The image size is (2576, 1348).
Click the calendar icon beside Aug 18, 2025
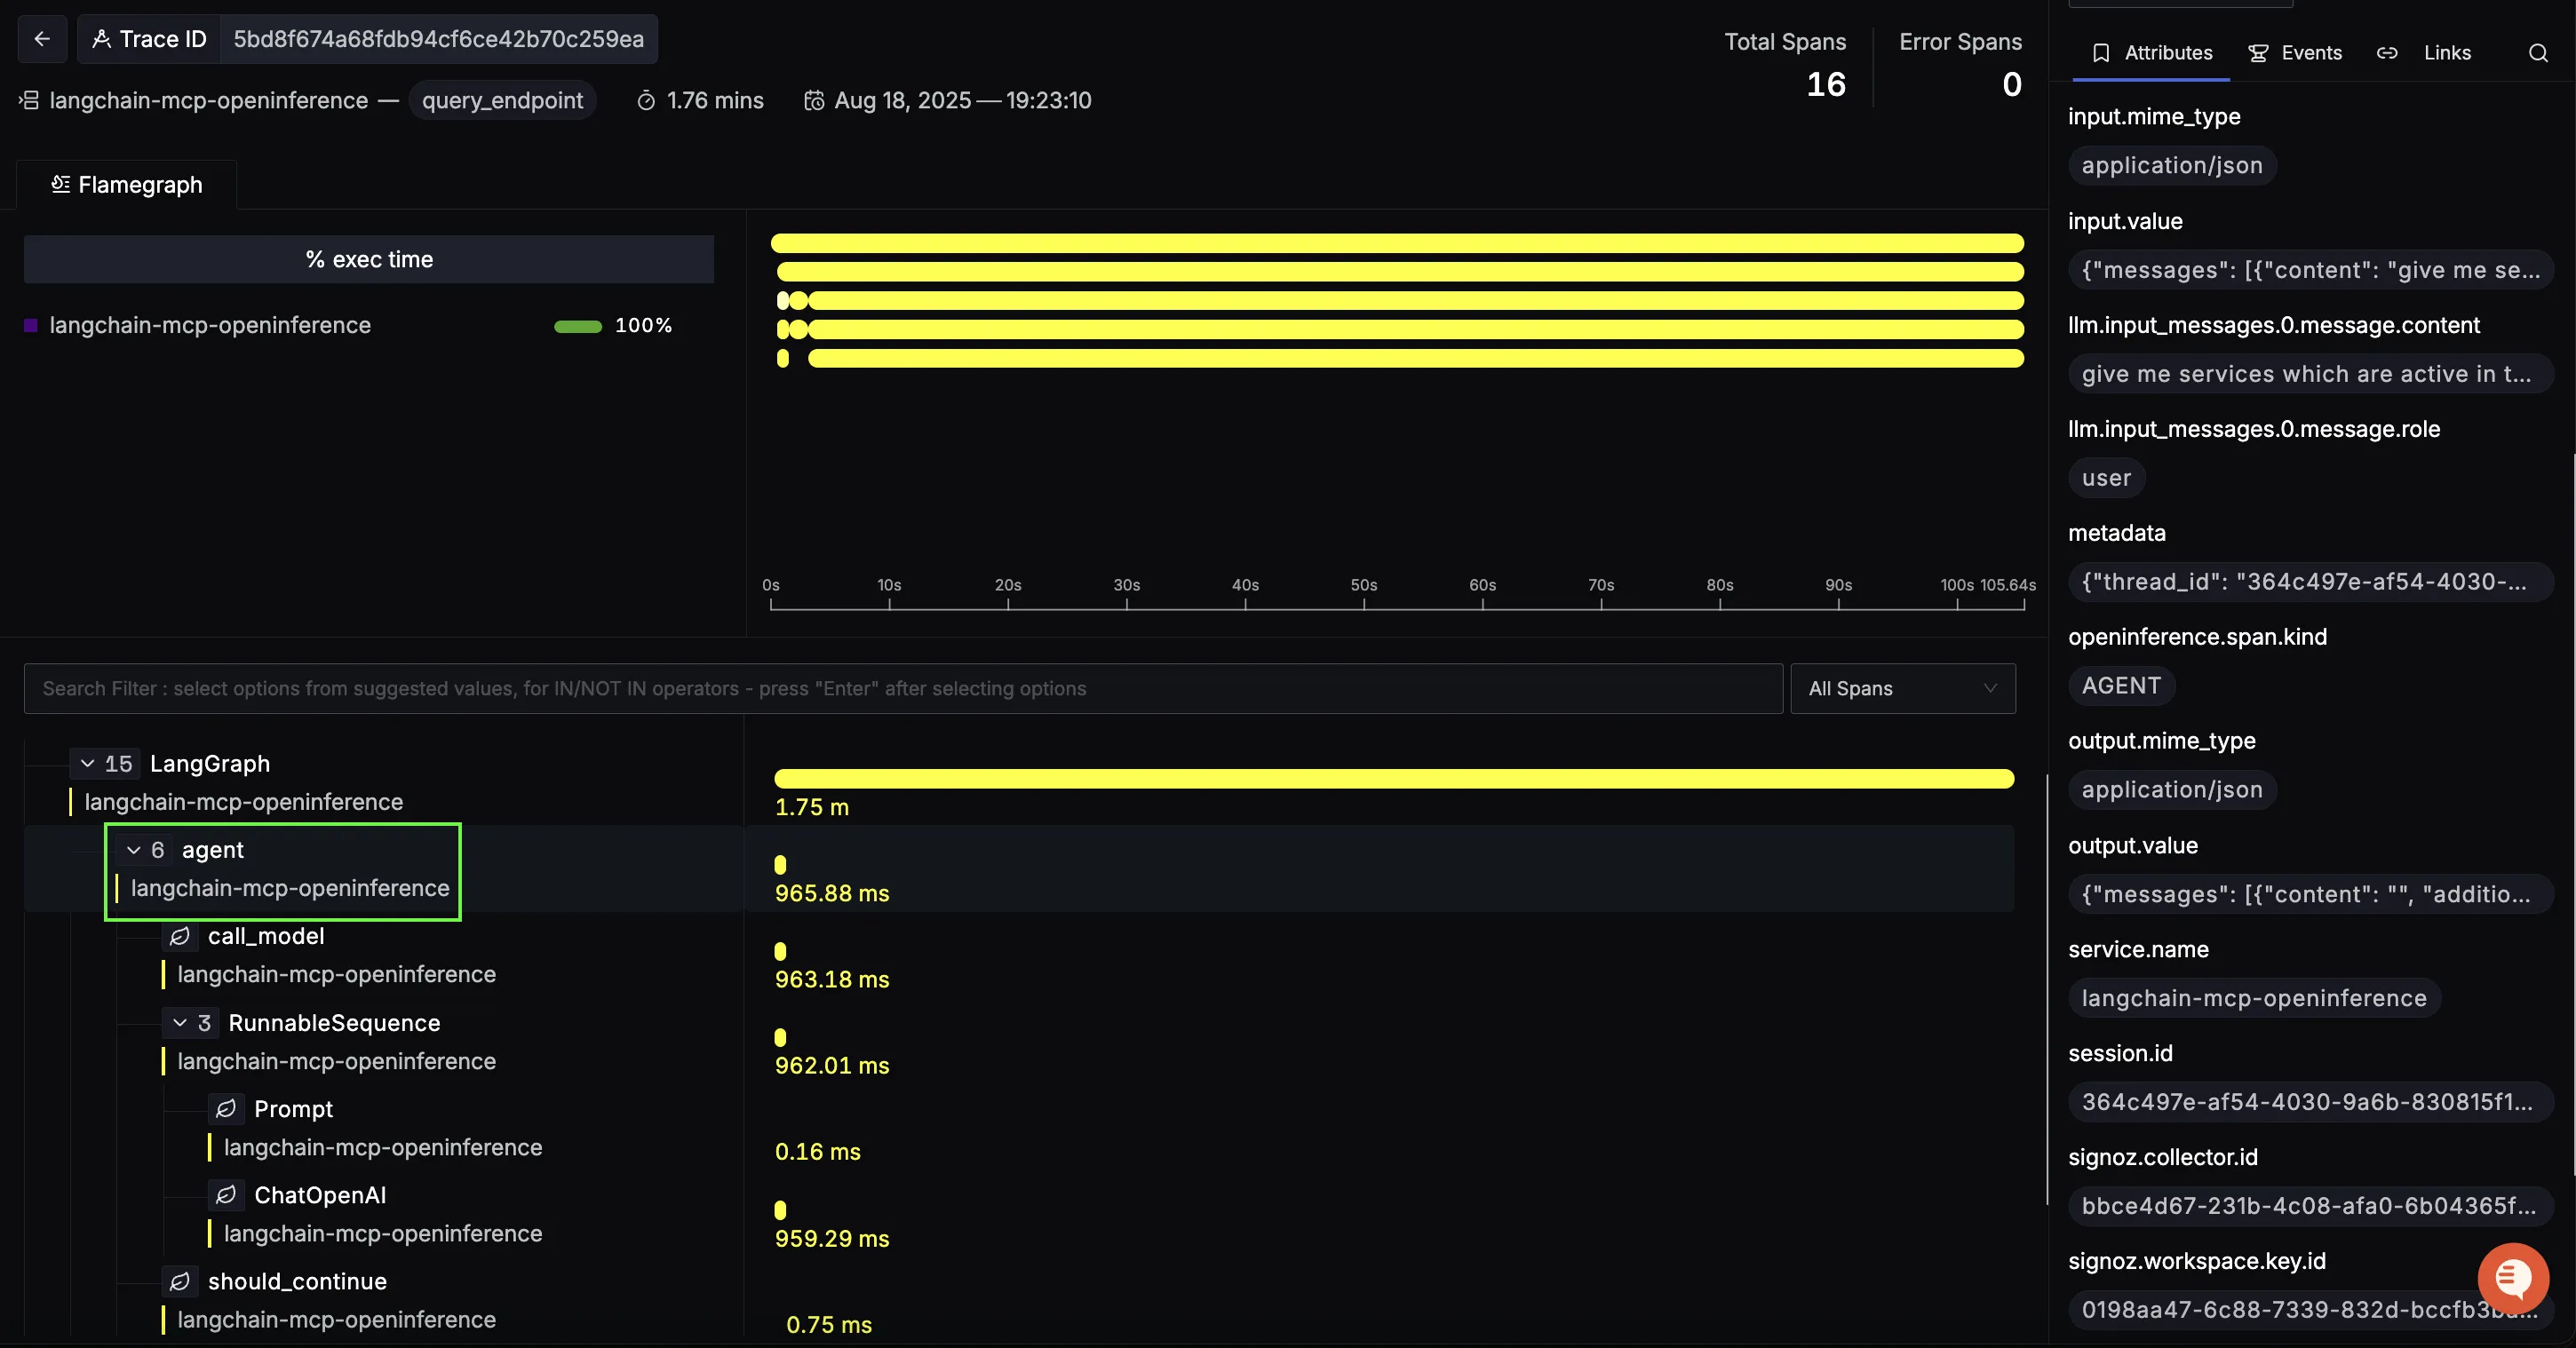click(814, 101)
